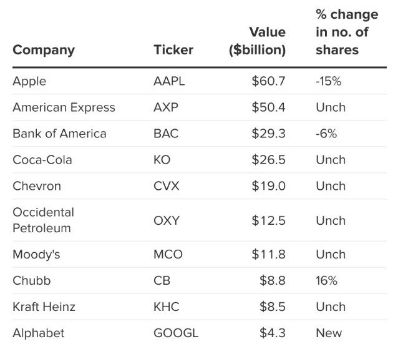Click the AXP ticker symbol
The image size is (403, 349).
pyautogui.click(x=165, y=107)
